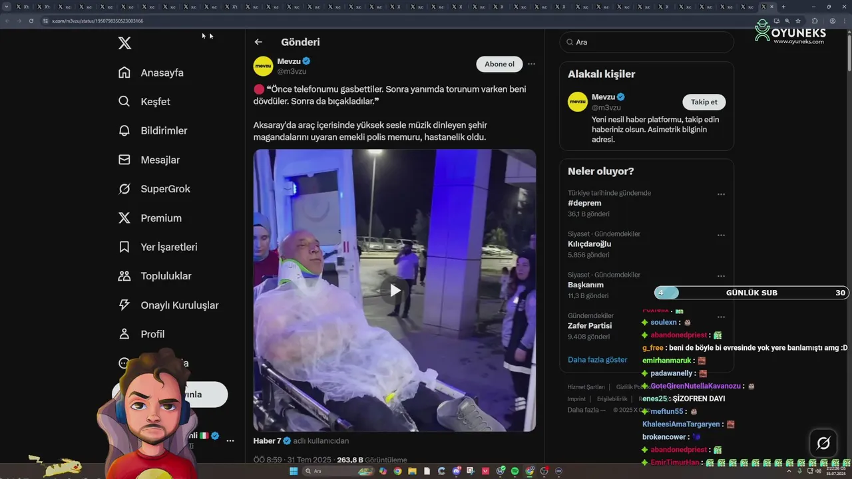The height and width of the screenshot is (479, 852).
Task: Open the Profil page
Action: tap(140, 334)
